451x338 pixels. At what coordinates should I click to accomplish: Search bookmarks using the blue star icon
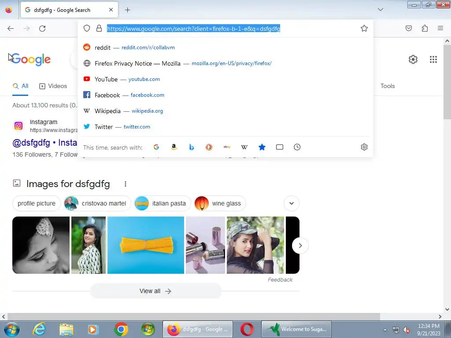(x=262, y=147)
